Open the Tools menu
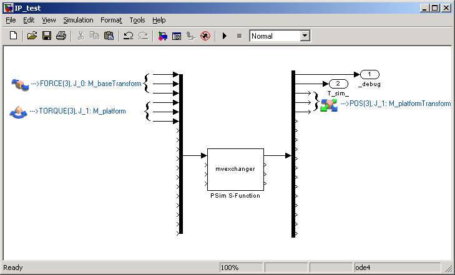Viewport: 455px width, 275px height. click(x=137, y=20)
